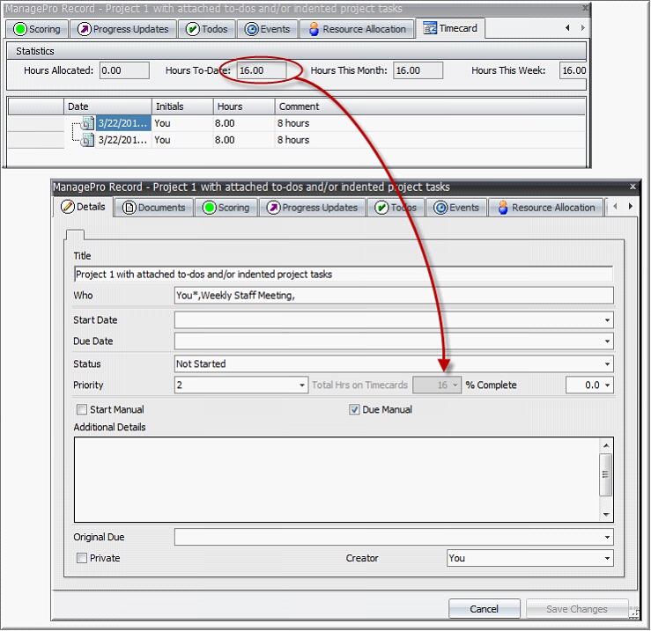Click the Cancel button

(x=485, y=609)
